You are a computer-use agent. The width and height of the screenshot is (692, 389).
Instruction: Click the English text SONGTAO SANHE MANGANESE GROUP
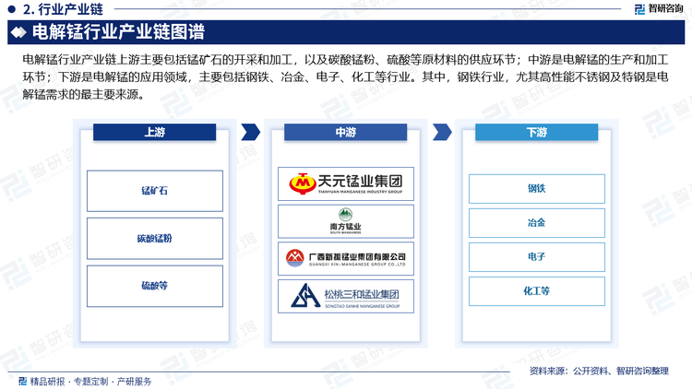tap(363, 306)
